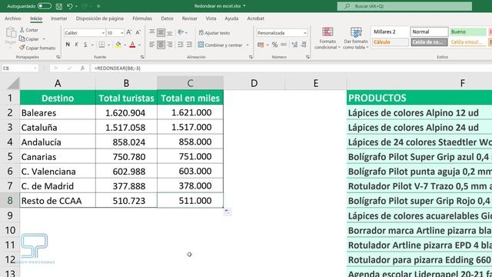Image resolution: width=492 pixels, height=277 pixels.
Task: Switch to the Insertar tab
Action: coord(59,18)
